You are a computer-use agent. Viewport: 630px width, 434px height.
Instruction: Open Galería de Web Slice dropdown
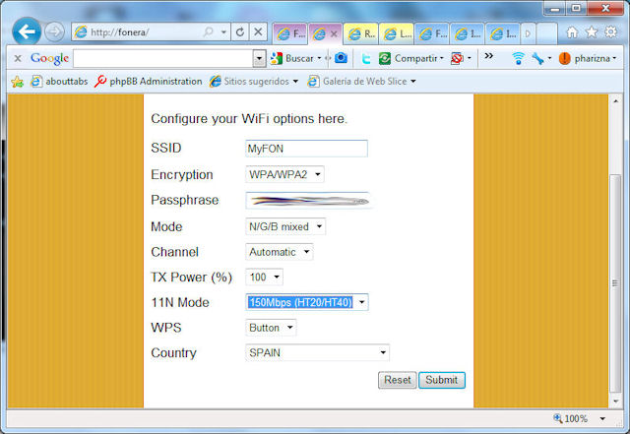click(x=361, y=81)
